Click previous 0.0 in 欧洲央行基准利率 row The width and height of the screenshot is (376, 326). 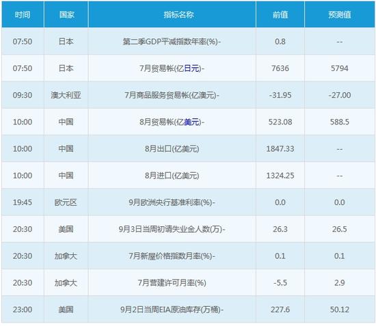[280, 202]
